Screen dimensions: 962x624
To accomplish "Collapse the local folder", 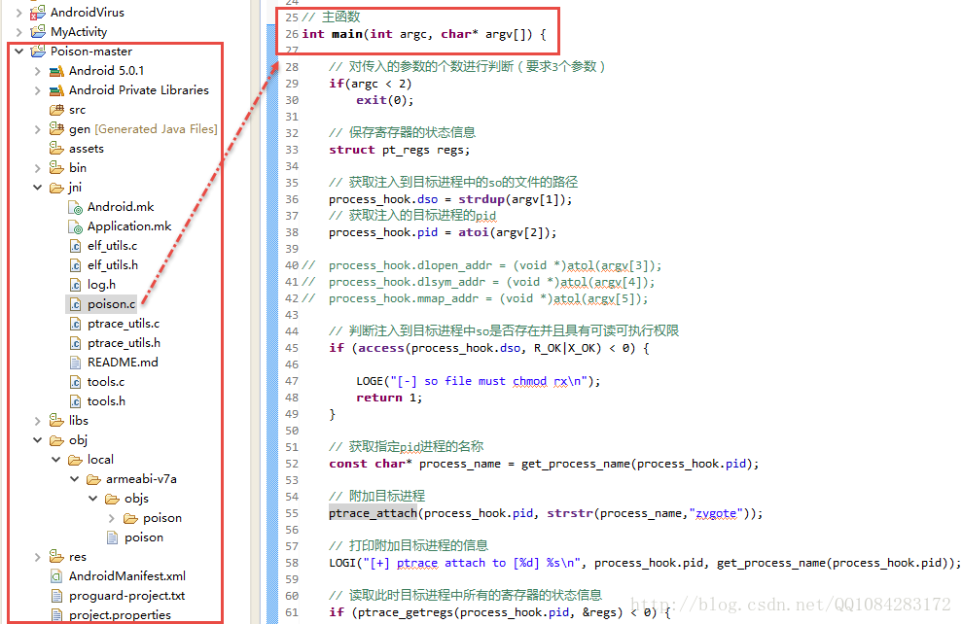I will click(x=55, y=460).
